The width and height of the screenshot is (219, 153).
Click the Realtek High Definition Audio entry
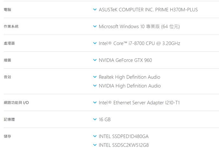tap(129, 77)
